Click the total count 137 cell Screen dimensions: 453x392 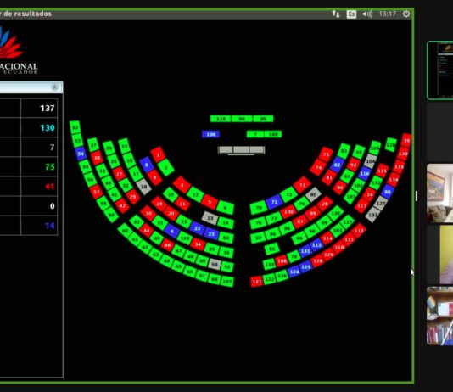pos(39,108)
